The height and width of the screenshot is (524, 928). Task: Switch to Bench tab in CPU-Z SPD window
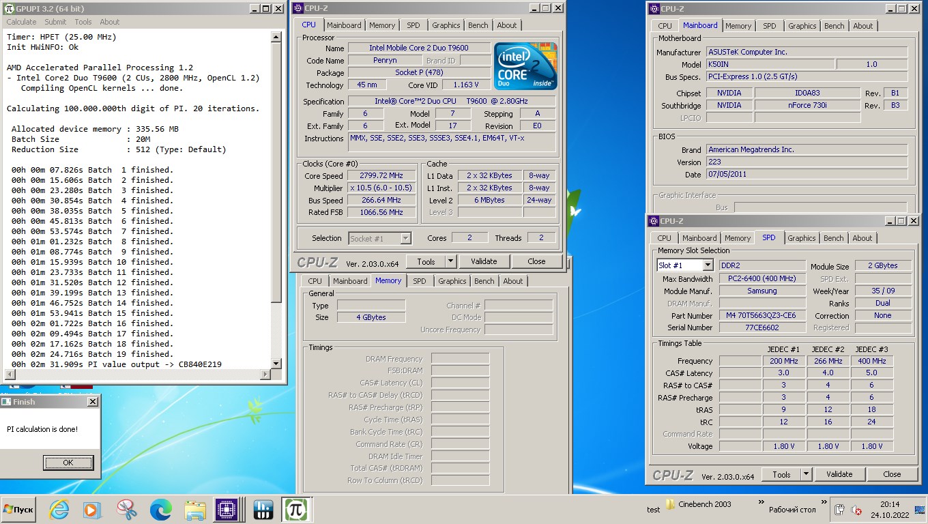(834, 238)
